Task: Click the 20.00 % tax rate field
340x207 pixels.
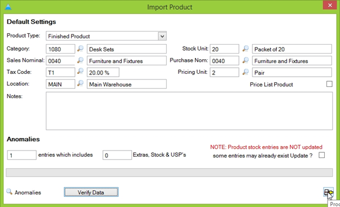Action: pos(103,72)
